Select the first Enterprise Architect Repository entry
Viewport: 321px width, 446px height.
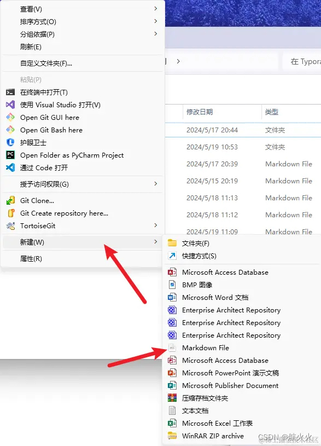(x=242, y=310)
